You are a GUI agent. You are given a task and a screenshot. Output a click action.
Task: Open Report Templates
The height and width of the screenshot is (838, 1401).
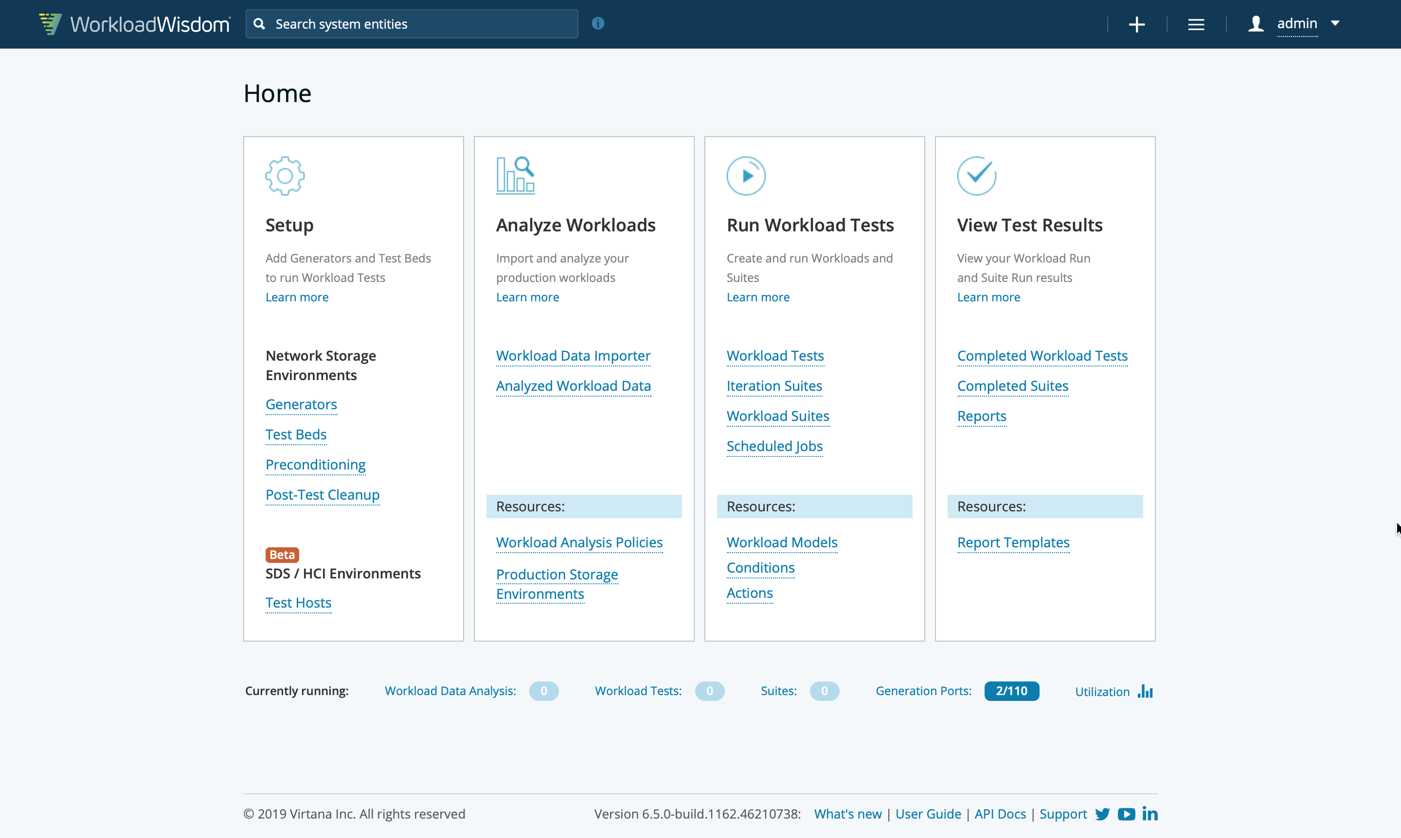1013,542
